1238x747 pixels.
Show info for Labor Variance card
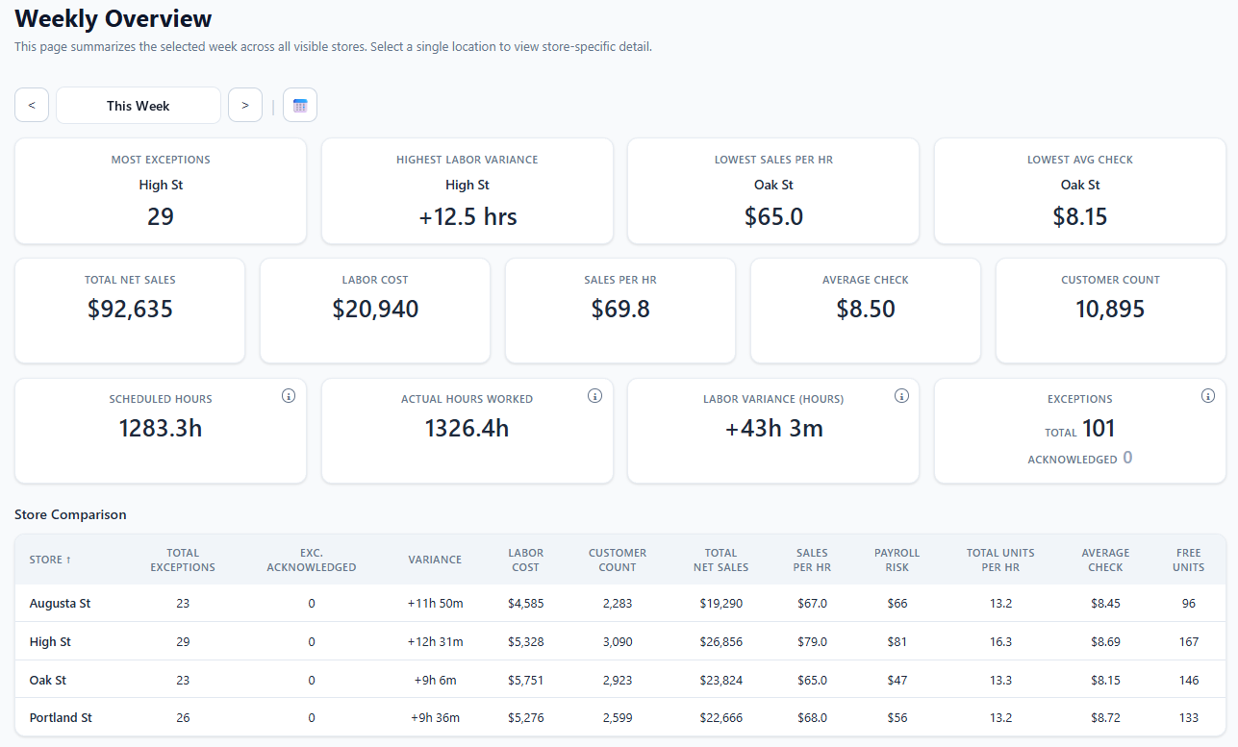901,396
